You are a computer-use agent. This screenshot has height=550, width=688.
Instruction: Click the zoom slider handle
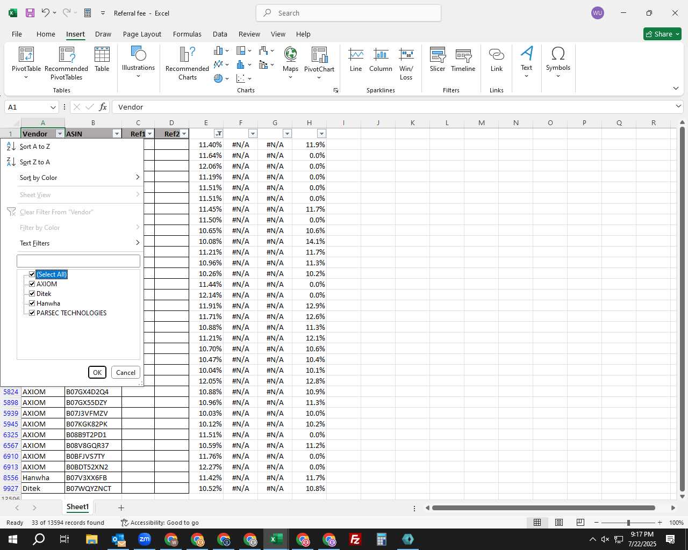[628, 523]
